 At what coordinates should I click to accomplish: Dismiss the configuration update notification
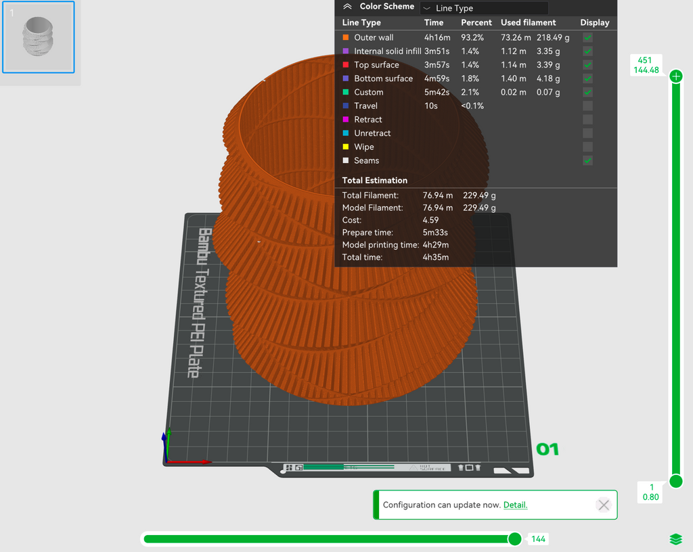[604, 505]
